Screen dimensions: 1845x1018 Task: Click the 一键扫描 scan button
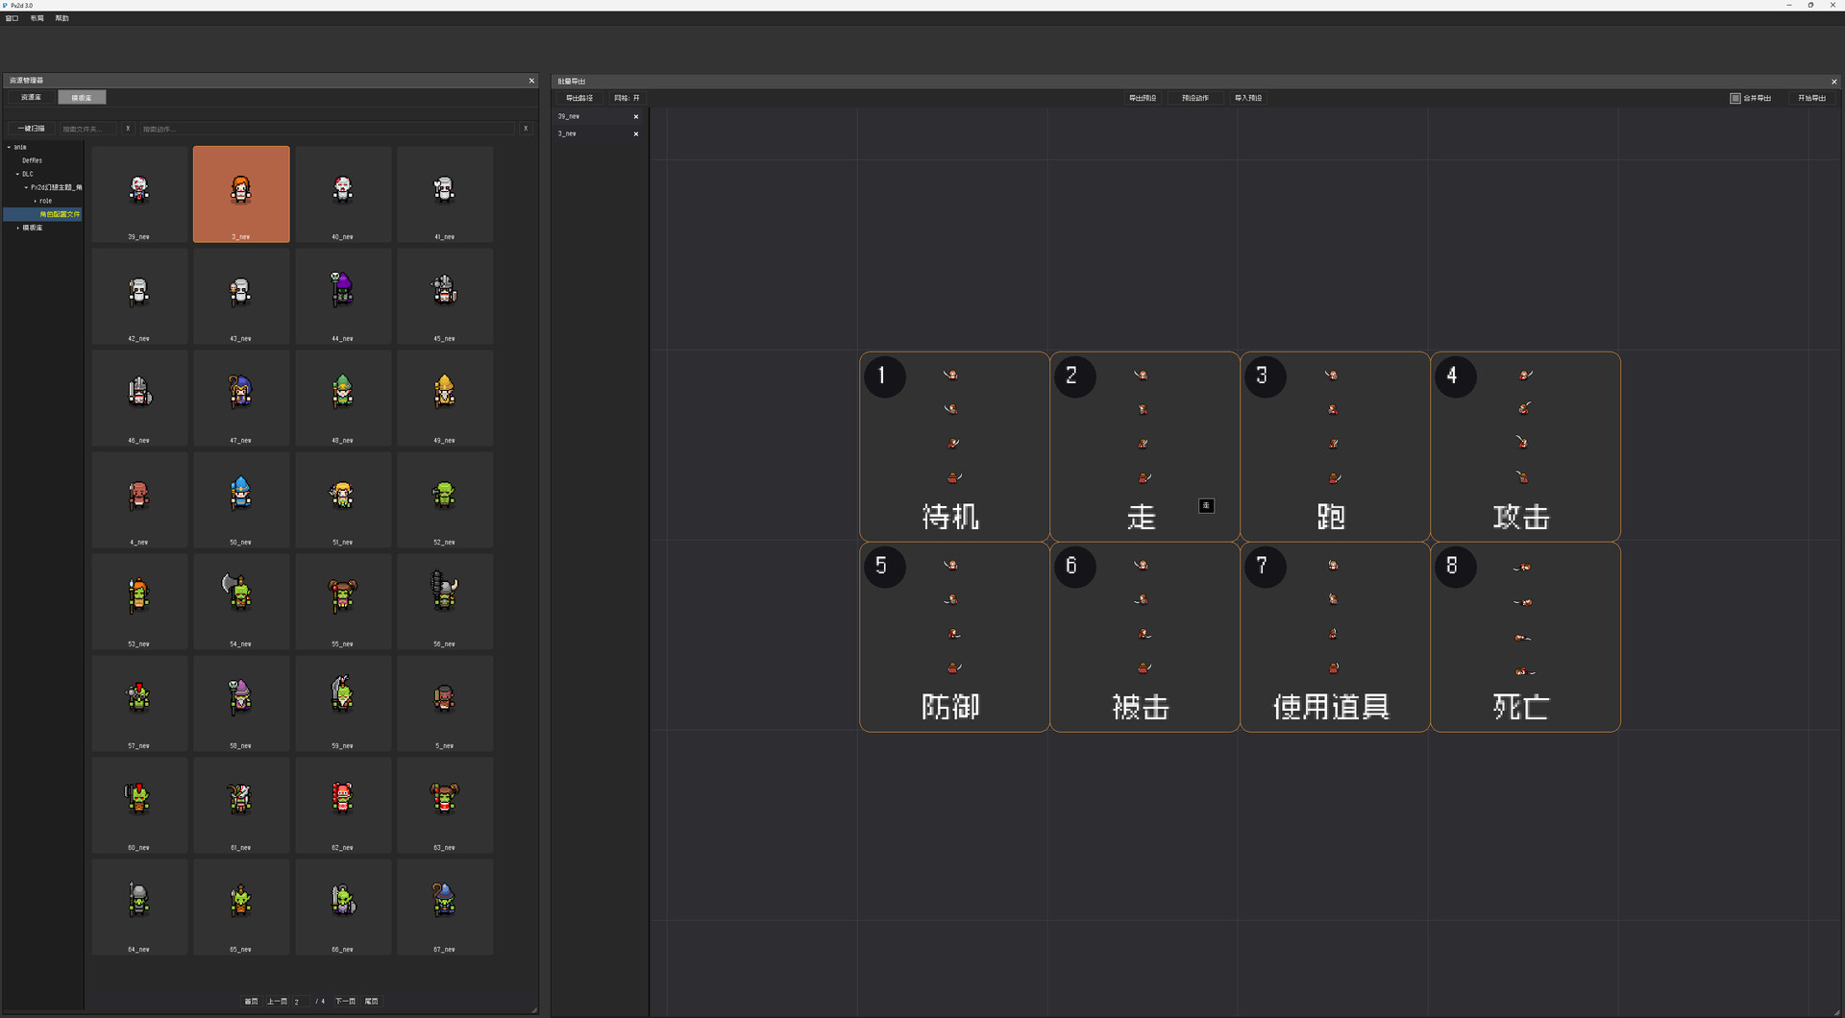point(32,128)
